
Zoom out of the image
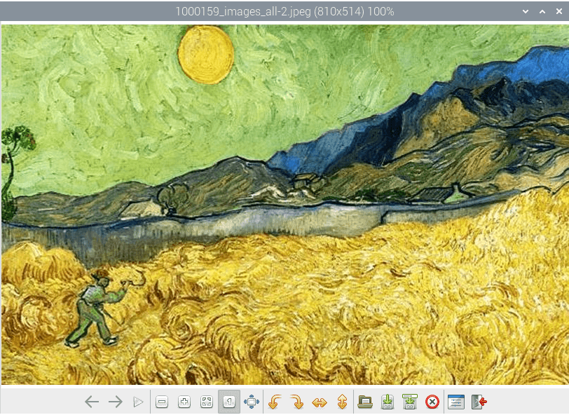pyautogui.click(x=162, y=402)
